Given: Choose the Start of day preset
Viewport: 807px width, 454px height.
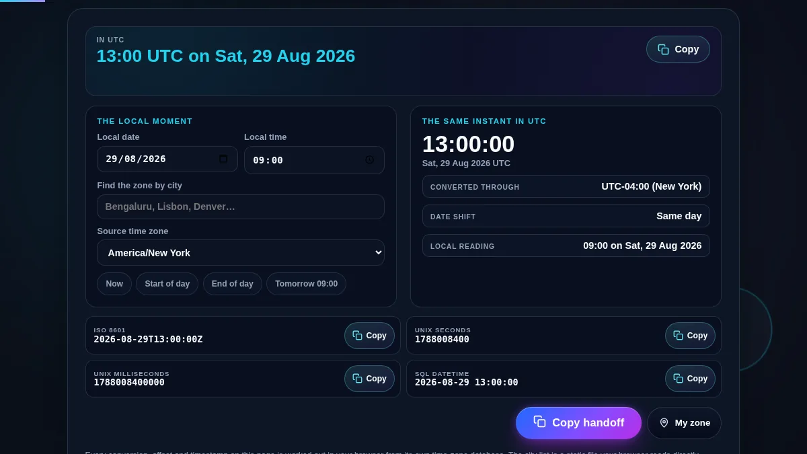Looking at the screenshot, I should 167,284.
